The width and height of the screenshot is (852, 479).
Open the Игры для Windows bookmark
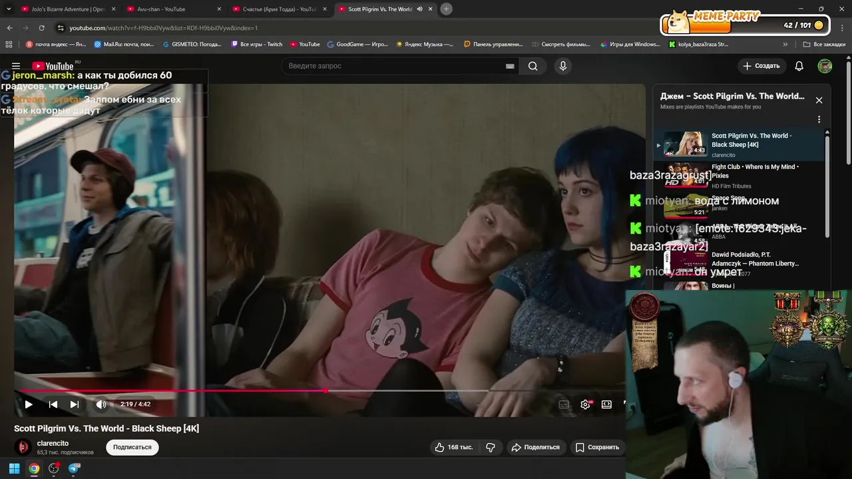point(629,45)
